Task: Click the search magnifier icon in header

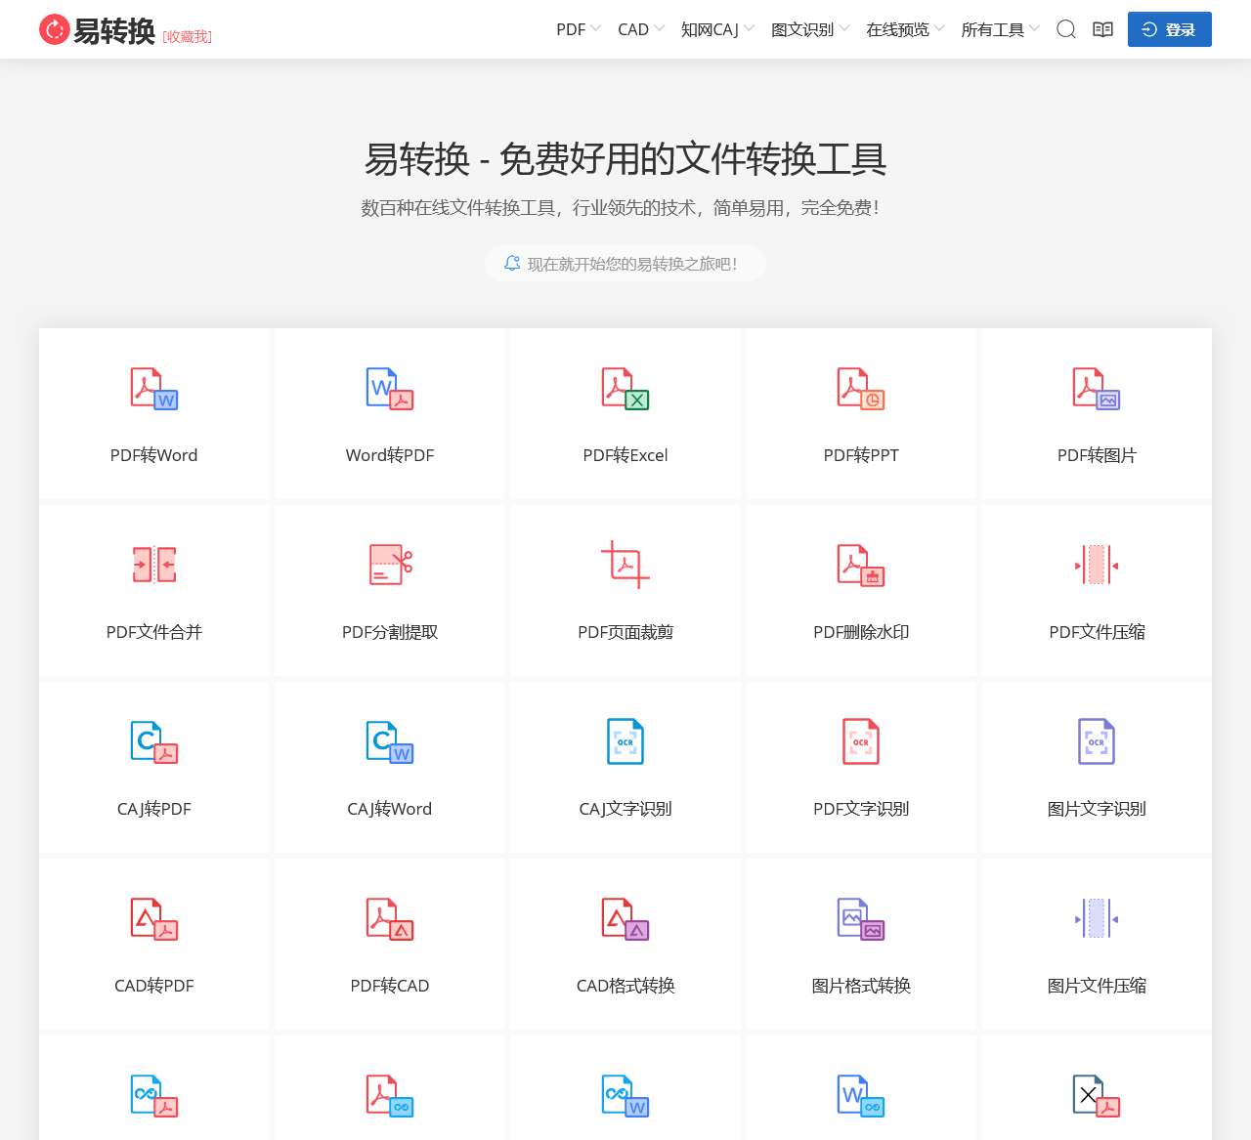Action: click(x=1066, y=29)
